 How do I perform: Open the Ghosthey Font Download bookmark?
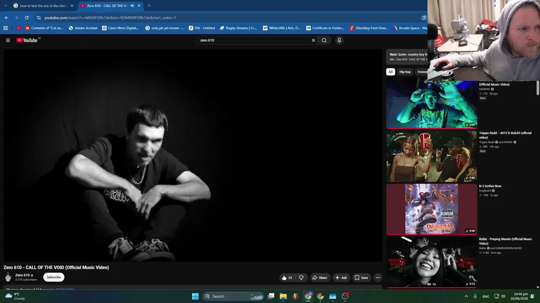coord(368,28)
